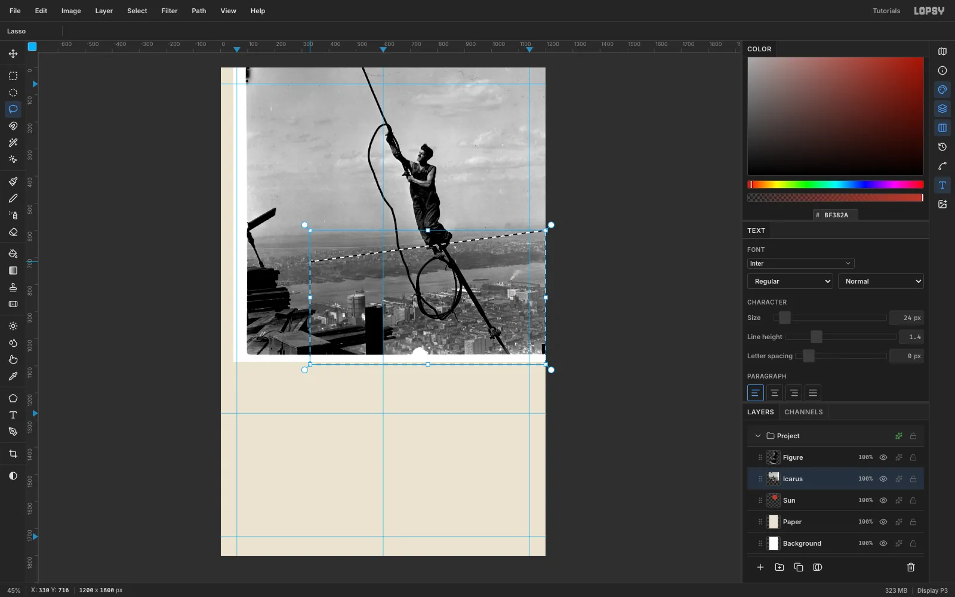The height and width of the screenshot is (597, 955).
Task: Select the Icarus layer row
Action: (836, 479)
